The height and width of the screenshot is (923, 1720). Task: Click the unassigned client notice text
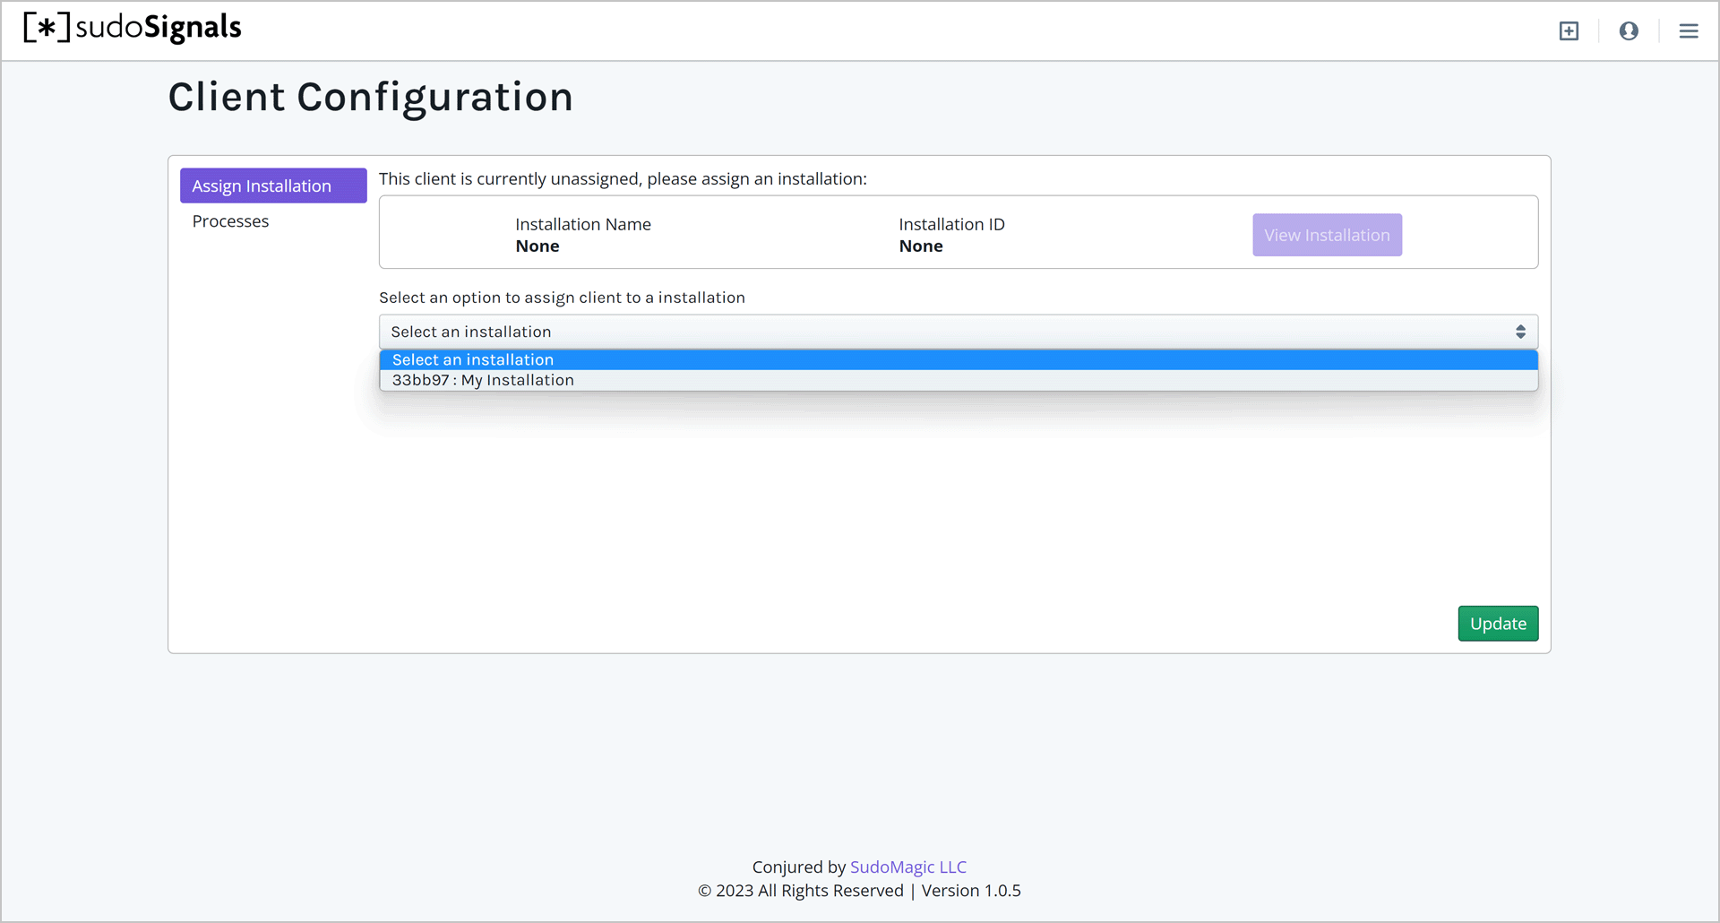point(623,179)
